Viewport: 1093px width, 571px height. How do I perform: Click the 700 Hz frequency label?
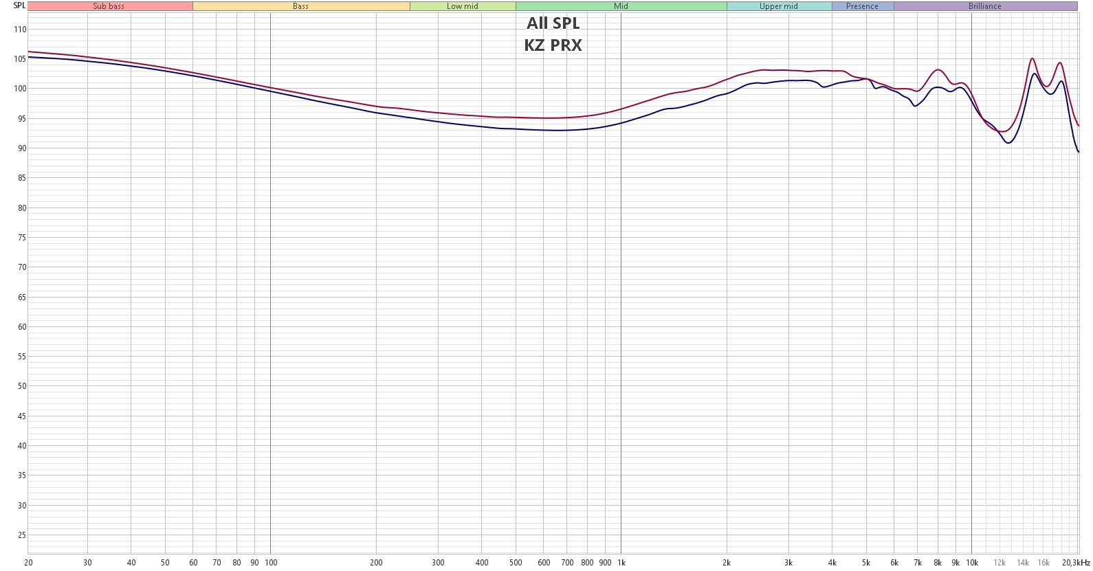pos(567,563)
